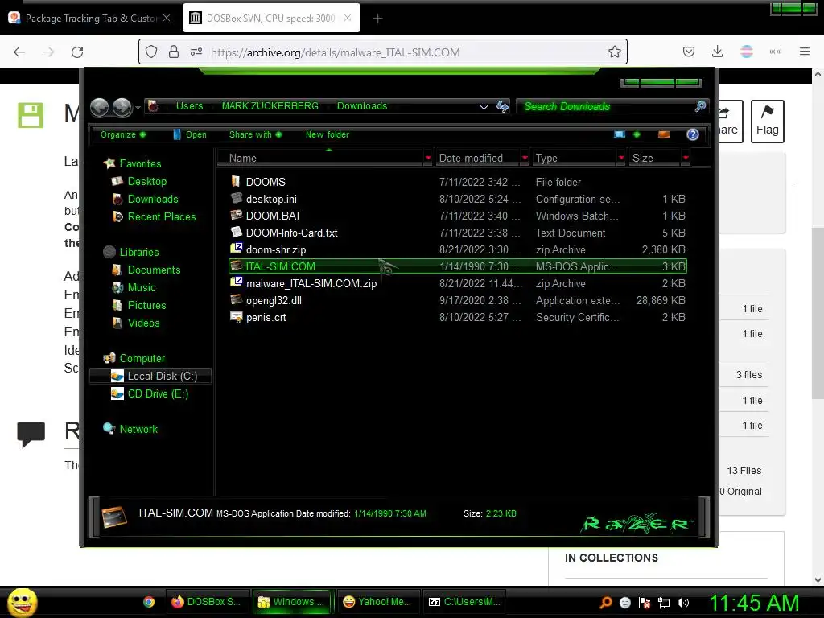Image resolution: width=824 pixels, height=618 pixels.
Task: Open the Name column filter dropdown arrow
Action: pyautogui.click(x=428, y=158)
